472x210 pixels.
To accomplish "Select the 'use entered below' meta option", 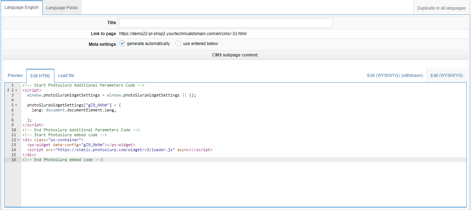I will 178,44.
